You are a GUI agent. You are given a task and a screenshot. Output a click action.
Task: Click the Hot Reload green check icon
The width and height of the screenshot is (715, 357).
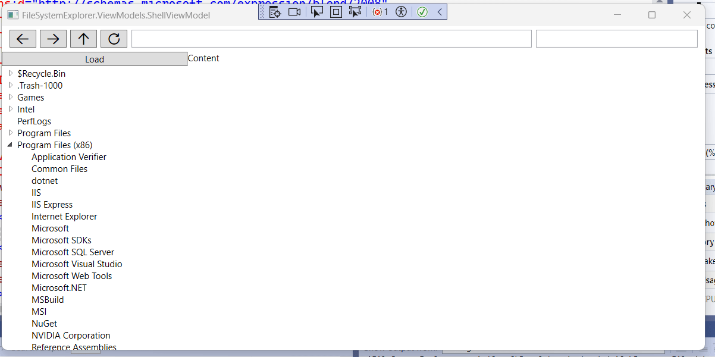[x=422, y=11]
